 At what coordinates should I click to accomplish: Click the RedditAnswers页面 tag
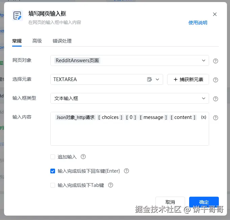tap(77, 60)
